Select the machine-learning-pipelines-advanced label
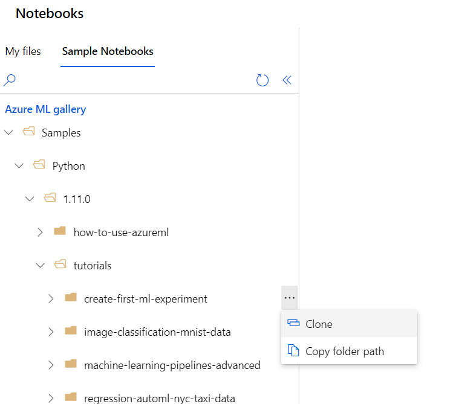This screenshot has height=404, width=456. tap(172, 365)
